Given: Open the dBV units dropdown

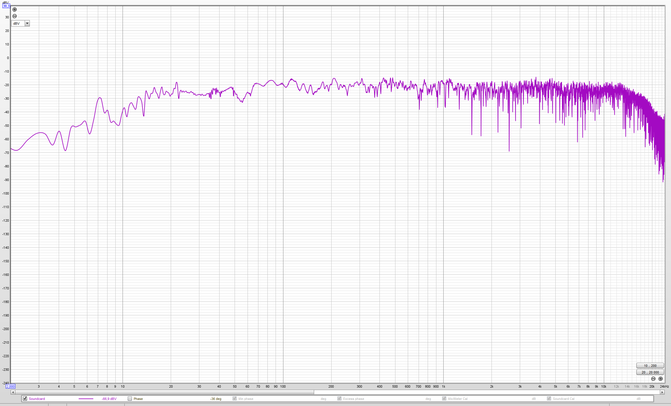Looking at the screenshot, I should [20, 23].
